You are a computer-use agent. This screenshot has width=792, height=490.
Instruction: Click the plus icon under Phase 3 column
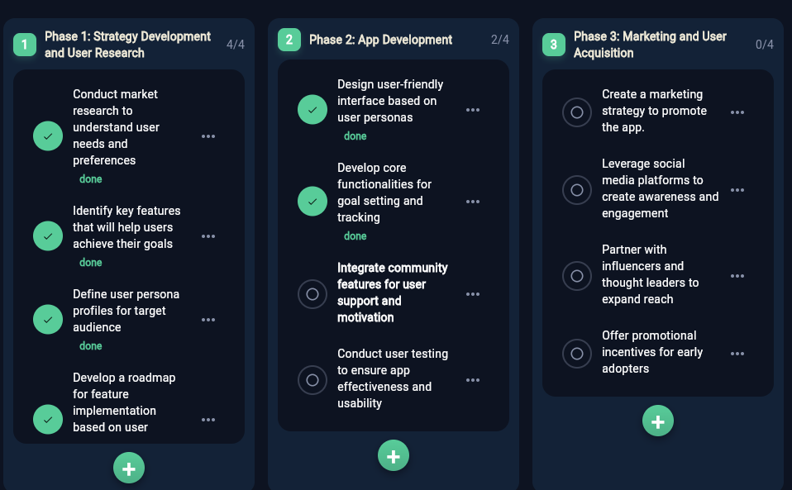(x=658, y=421)
